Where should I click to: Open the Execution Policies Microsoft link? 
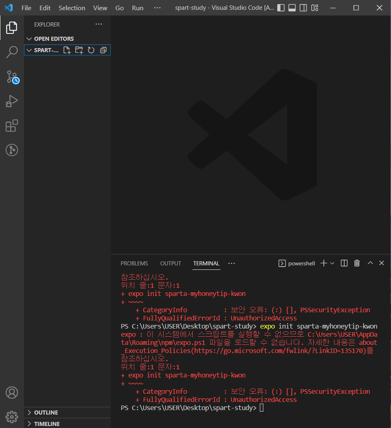pos(279,351)
